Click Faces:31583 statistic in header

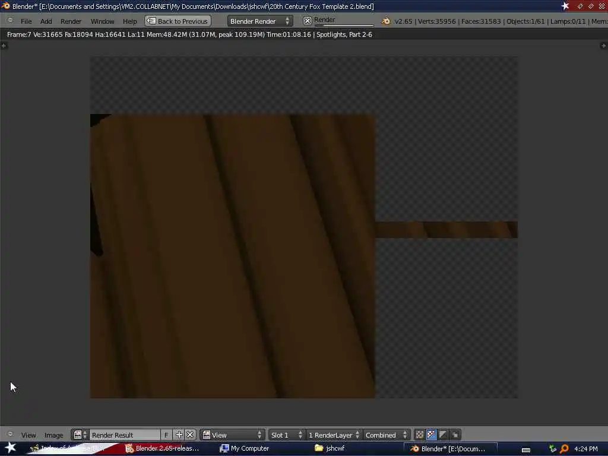point(481,21)
